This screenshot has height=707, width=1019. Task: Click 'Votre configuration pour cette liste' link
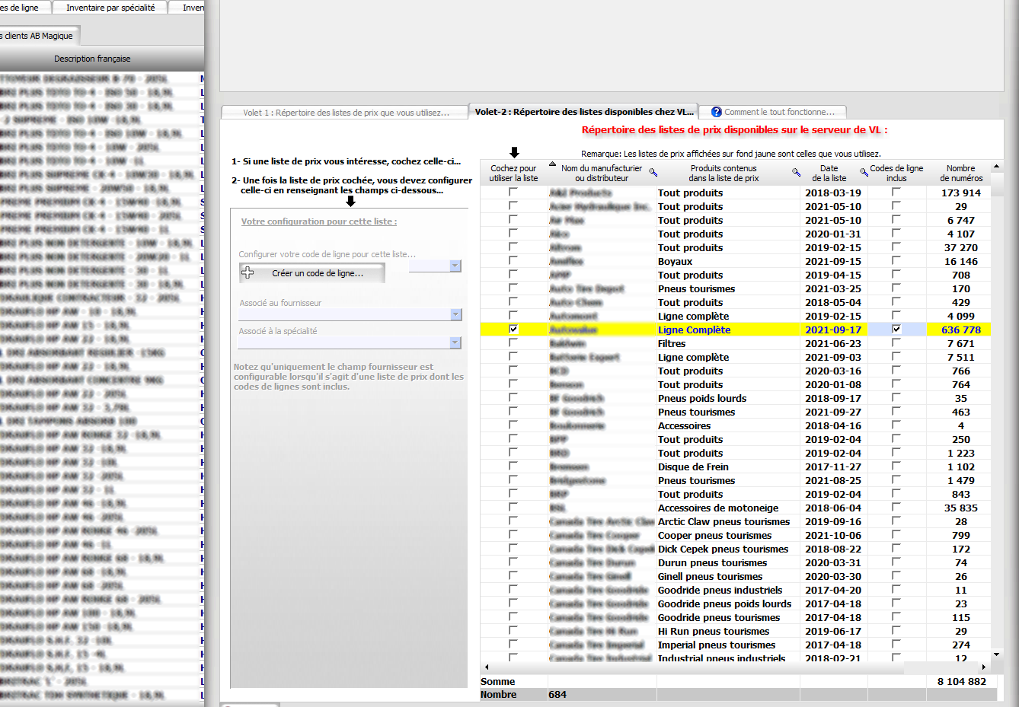pyautogui.click(x=318, y=221)
